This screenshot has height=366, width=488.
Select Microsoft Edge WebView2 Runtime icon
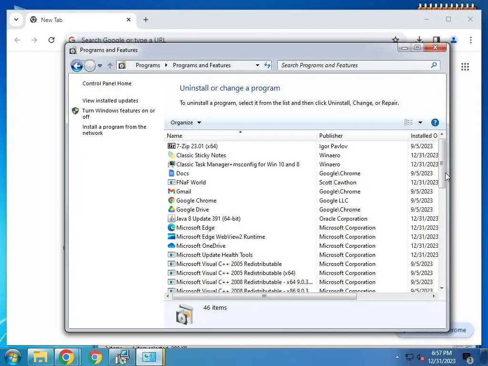pyautogui.click(x=172, y=236)
